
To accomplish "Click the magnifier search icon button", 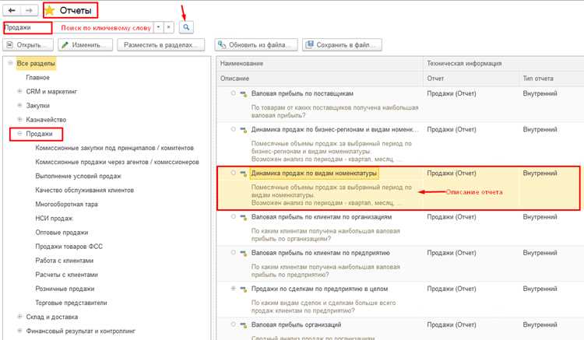I will [186, 27].
